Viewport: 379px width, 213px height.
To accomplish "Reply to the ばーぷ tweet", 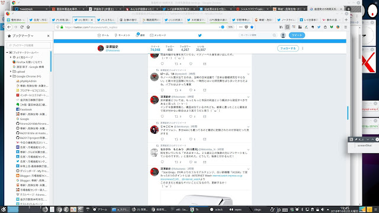I will tap(162, 90).
